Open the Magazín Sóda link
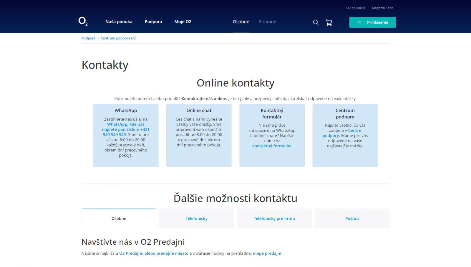This screenshot has height=267, width=471. coord(382,8)
